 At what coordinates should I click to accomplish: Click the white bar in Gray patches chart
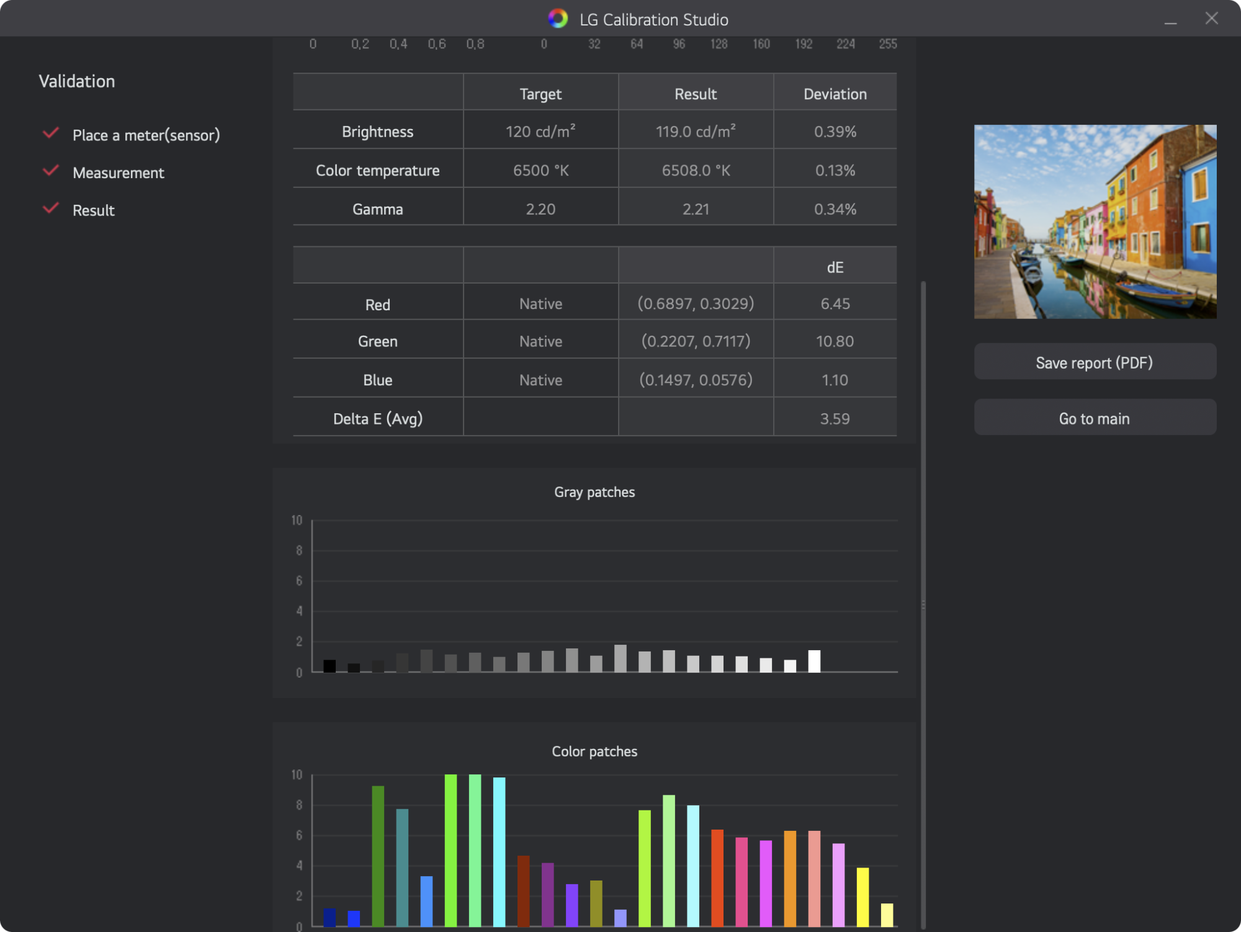coord(814,661)
